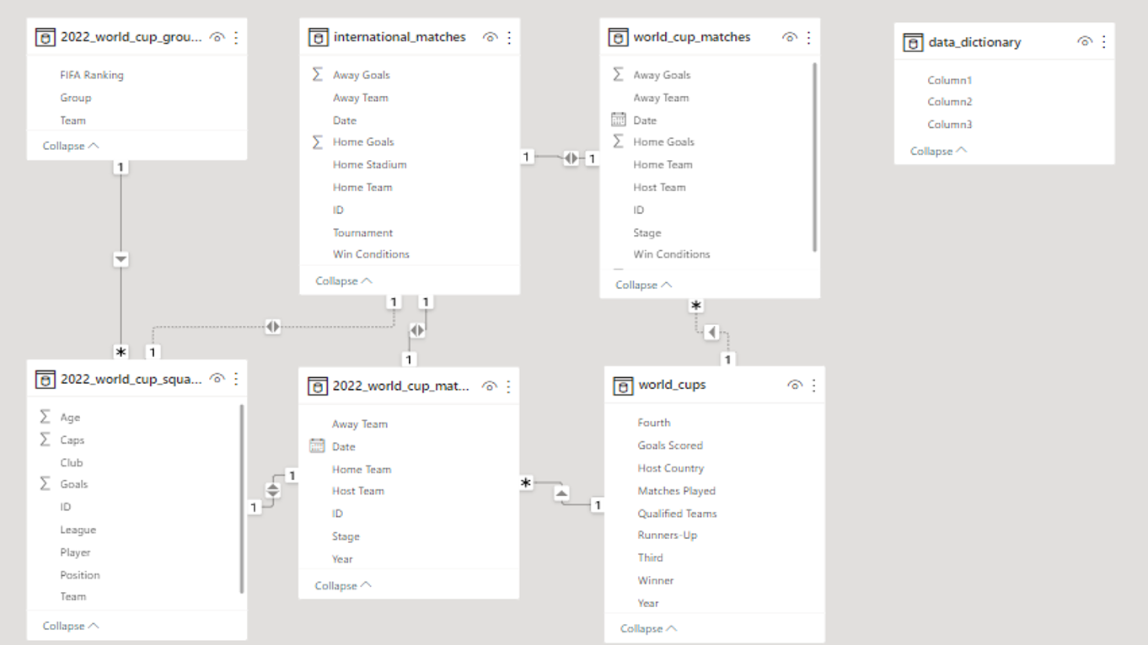The image size is (1148, 645).
Task: Click the FIFA Ranking field
Action: coord(92,75)
